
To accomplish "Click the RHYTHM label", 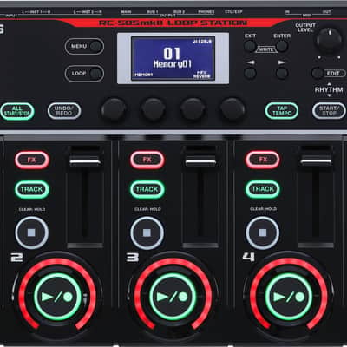I will pos(329,90).
